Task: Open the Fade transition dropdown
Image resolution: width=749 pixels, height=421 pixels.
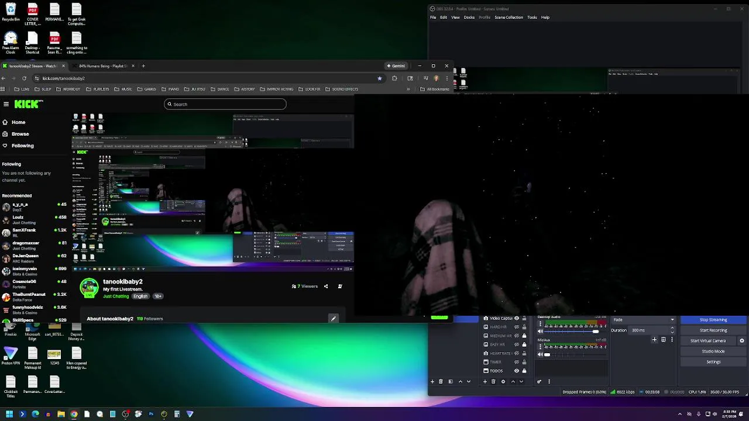Action: [643, 320]
